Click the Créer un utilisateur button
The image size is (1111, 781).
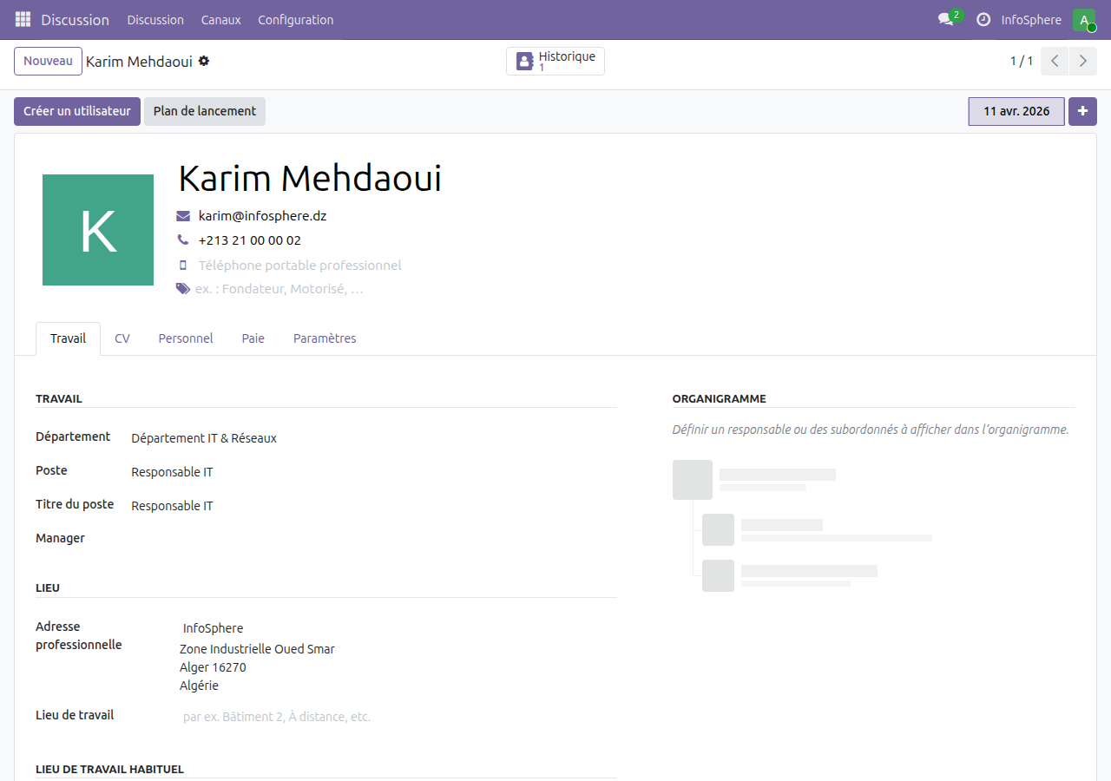pyautogui.click(x=76, y=111)
